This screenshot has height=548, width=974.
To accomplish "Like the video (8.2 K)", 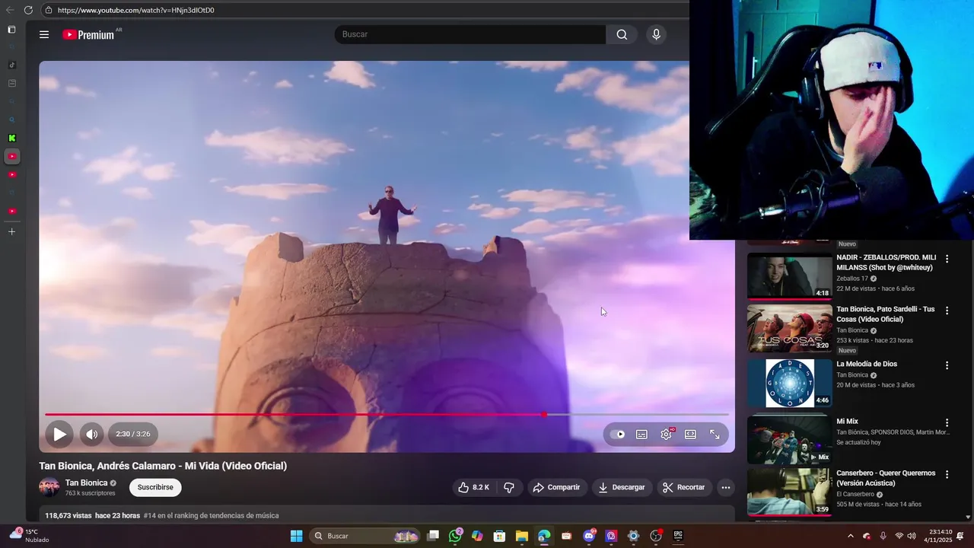I will pos(474,487).
